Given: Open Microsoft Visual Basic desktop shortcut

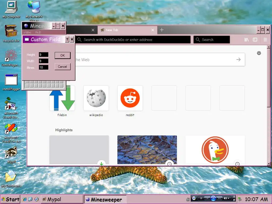Looking at the screenshot, I should pyautogui.click(x=11, y=108).
